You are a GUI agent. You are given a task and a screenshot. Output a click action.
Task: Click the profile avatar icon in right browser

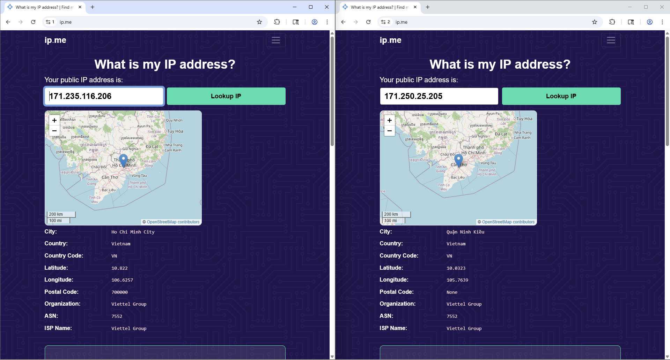[649, 22]
